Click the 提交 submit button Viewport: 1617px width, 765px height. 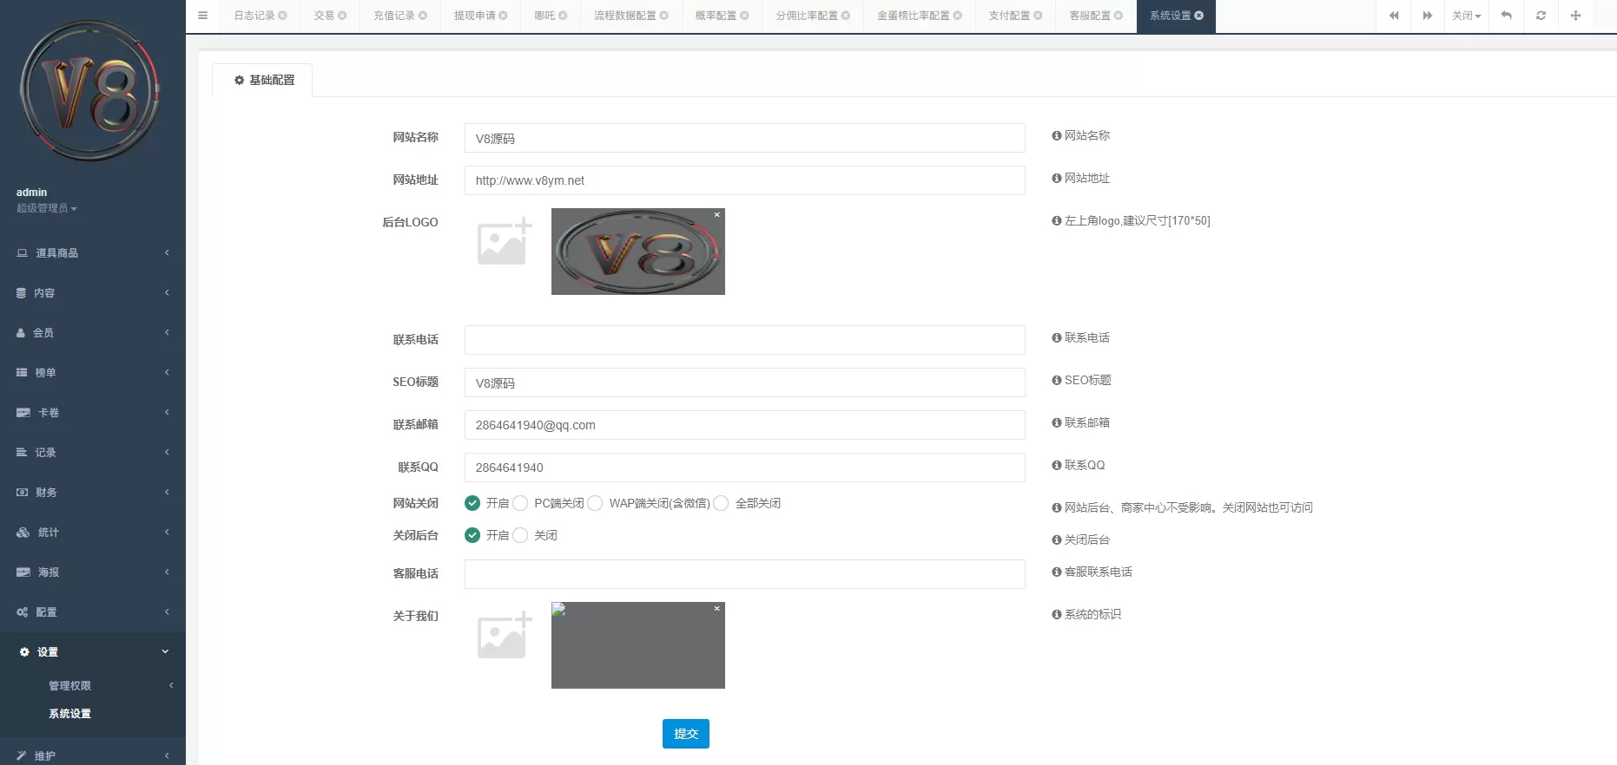pyautogui.click(x=686, y=734)
